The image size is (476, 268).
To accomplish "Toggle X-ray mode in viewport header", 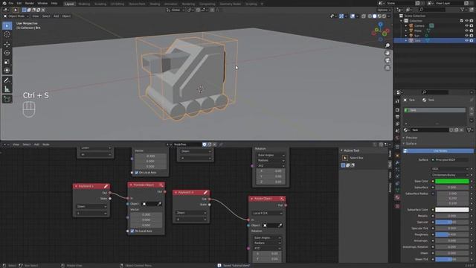I will pyautogui.click(x=364, y=16).
